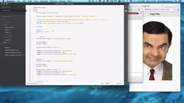Click the camera recorder menu bar icon
184x103 pixels.
point(90,1)
